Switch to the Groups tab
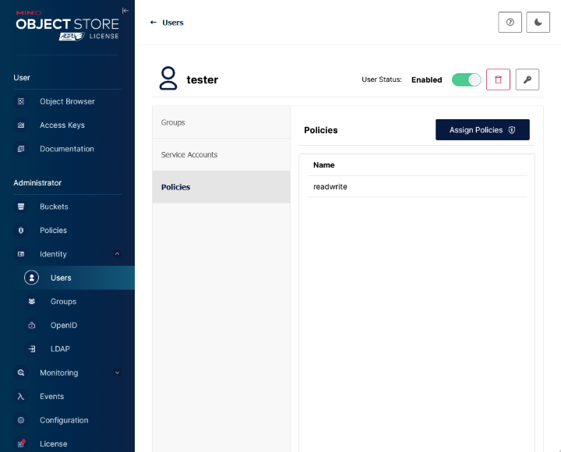Screen dimensions: 561x452 [221, 122]
